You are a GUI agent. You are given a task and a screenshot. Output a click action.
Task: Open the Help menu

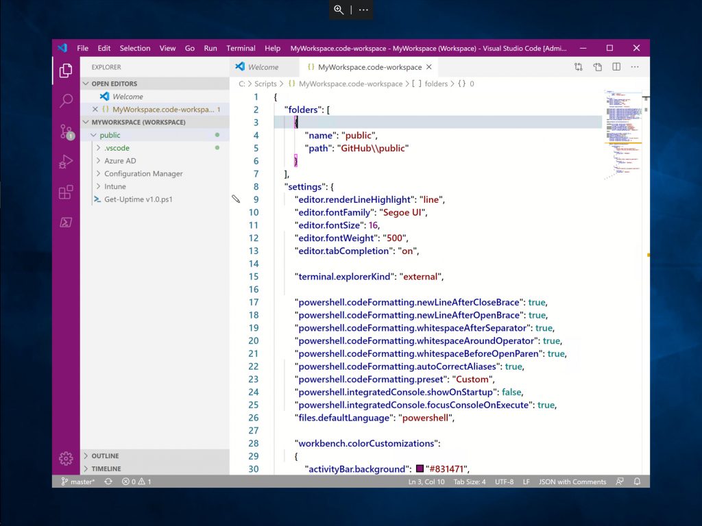[272, 49]
